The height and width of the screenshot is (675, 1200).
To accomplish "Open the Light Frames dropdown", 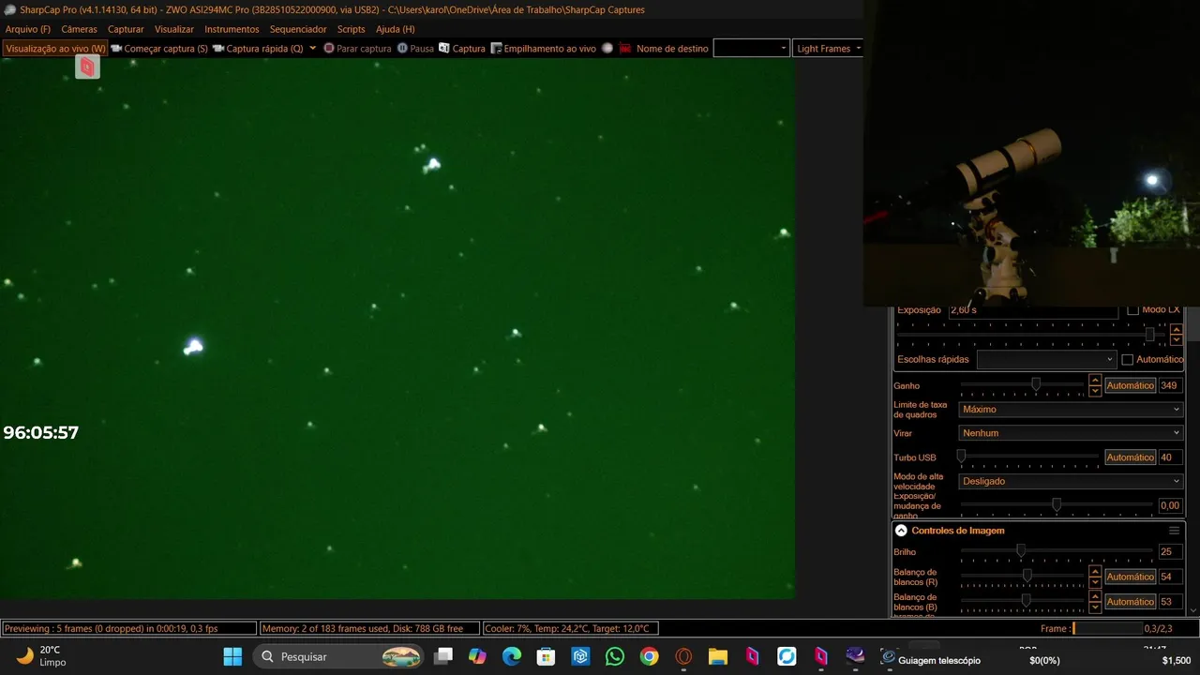I will (x=828, y=49).
